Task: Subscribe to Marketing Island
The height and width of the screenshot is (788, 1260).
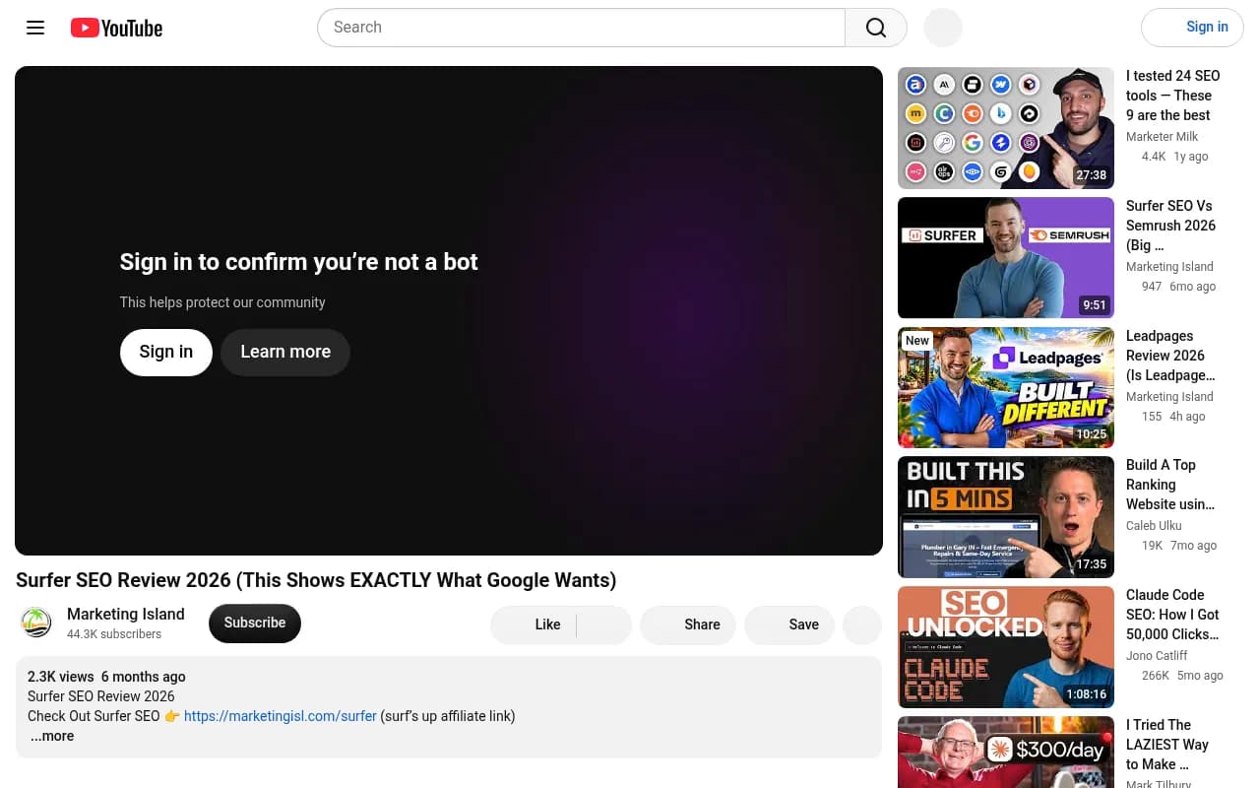Action: pyautogui.click(x=255, y=623)
